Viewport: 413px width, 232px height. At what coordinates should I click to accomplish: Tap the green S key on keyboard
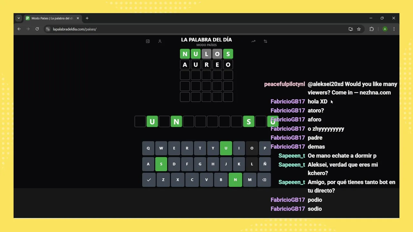click(x=161, y=164)
